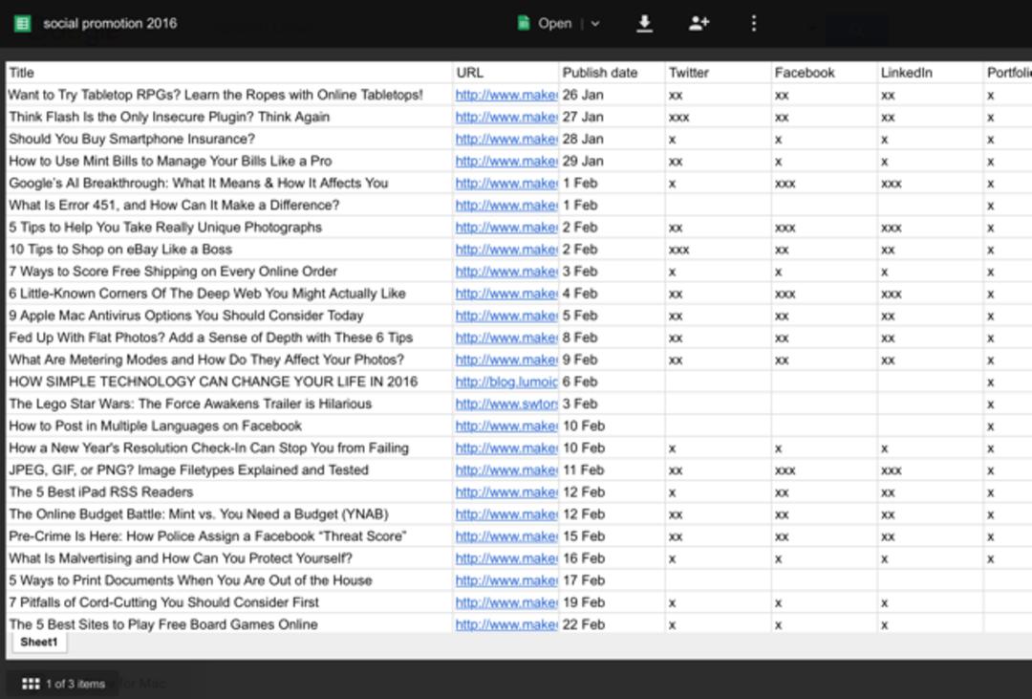Viewport: 1032px width, 699px height.
Task: Expand the Open with dropdown arrow
Action: point(595,24)
